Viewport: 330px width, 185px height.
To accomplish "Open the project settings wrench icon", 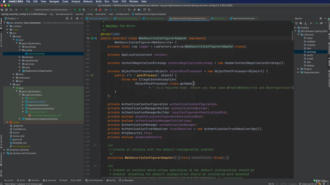I will click(134, 10).
